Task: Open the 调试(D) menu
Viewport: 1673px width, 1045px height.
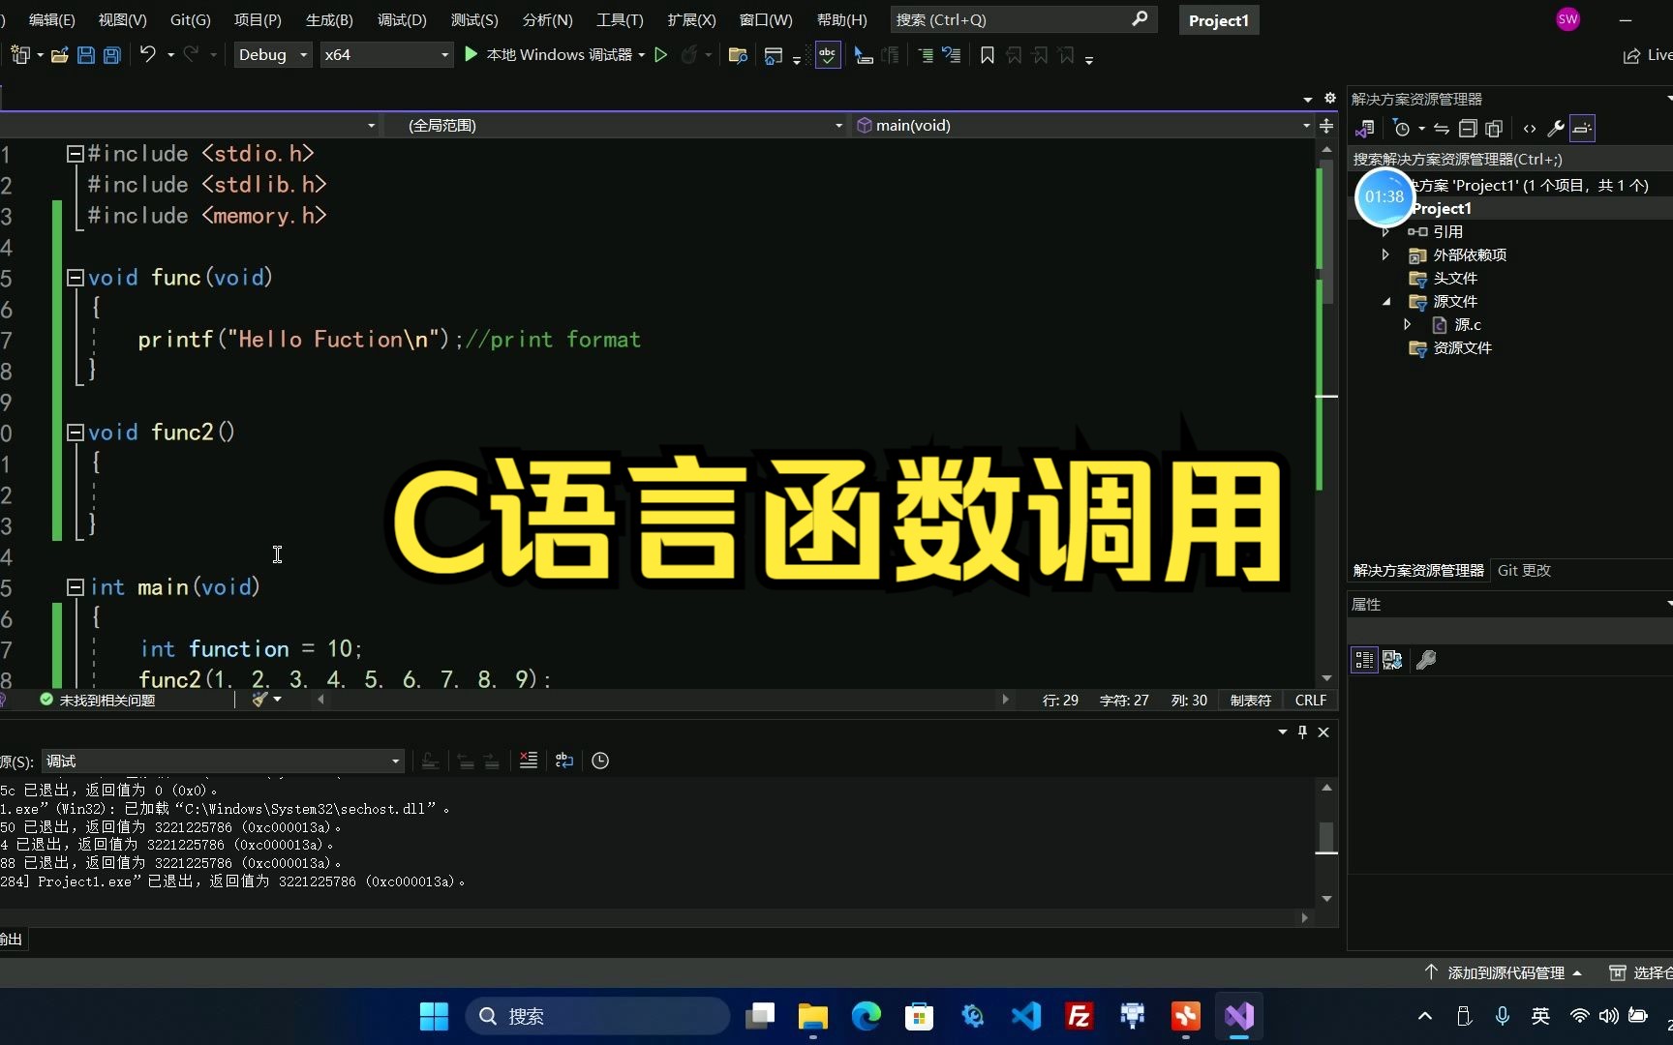Action: [x=402, y=19]
